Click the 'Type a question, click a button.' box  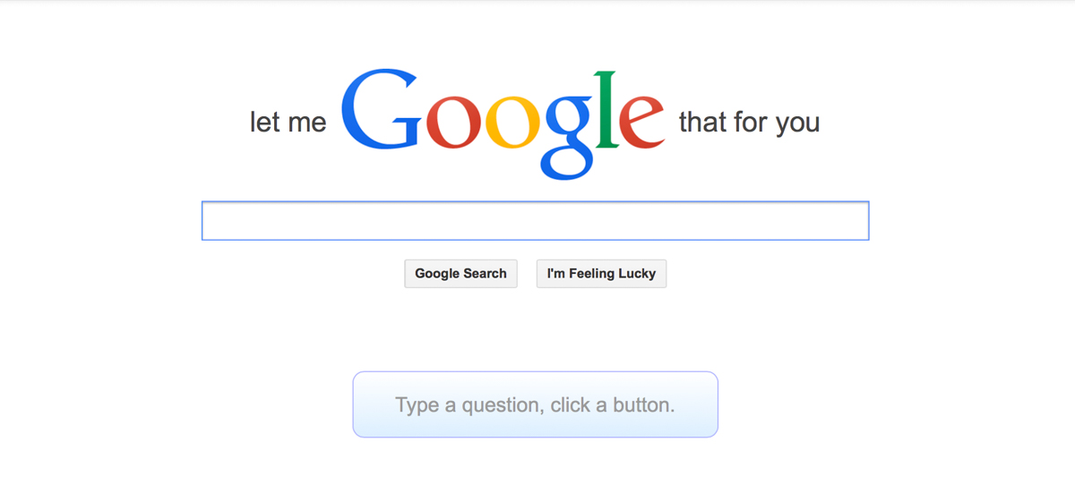click(x=536, y=404)
